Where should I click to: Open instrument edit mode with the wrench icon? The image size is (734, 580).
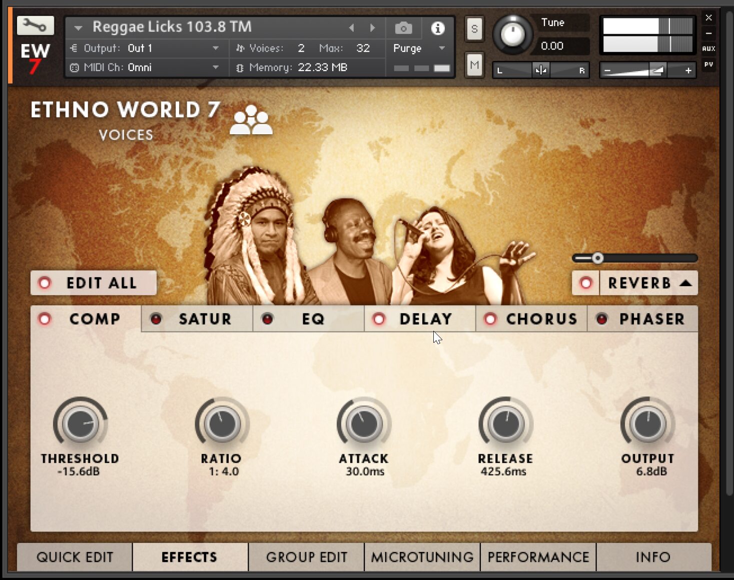coord(35,25)
